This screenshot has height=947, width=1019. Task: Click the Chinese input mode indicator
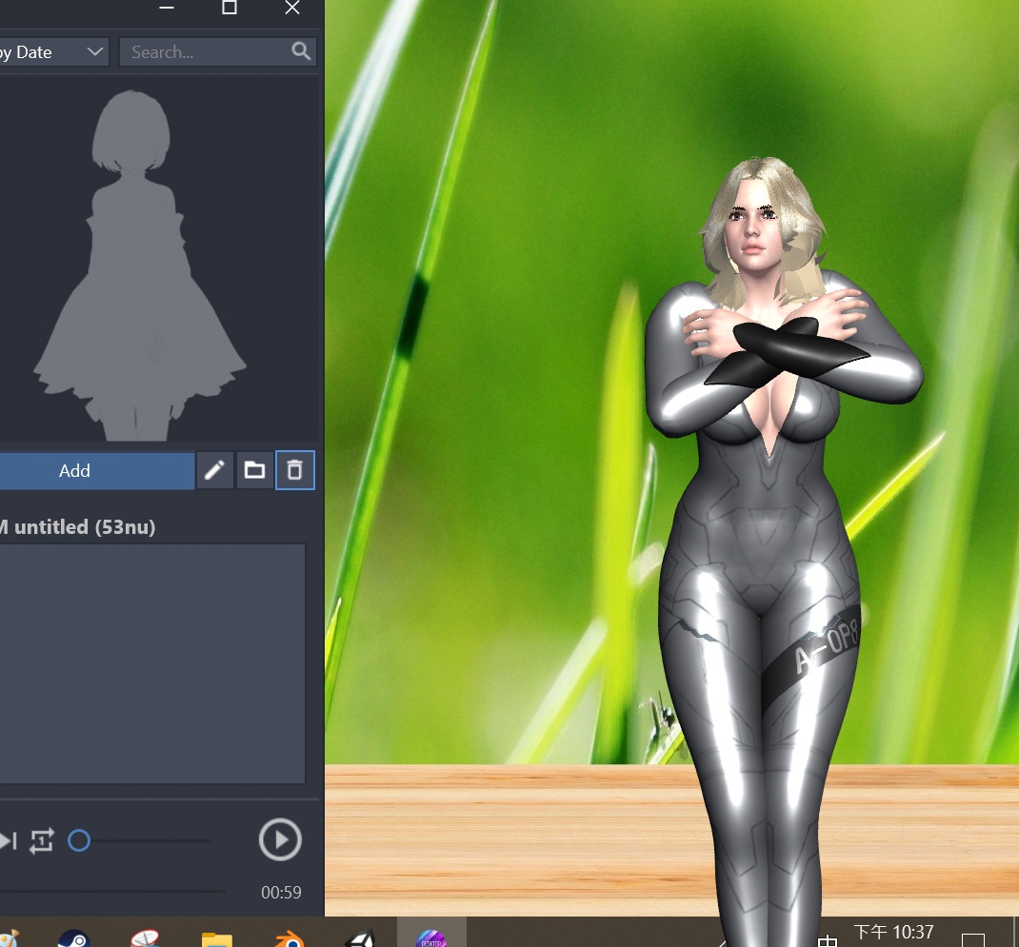tap(828, 940)
